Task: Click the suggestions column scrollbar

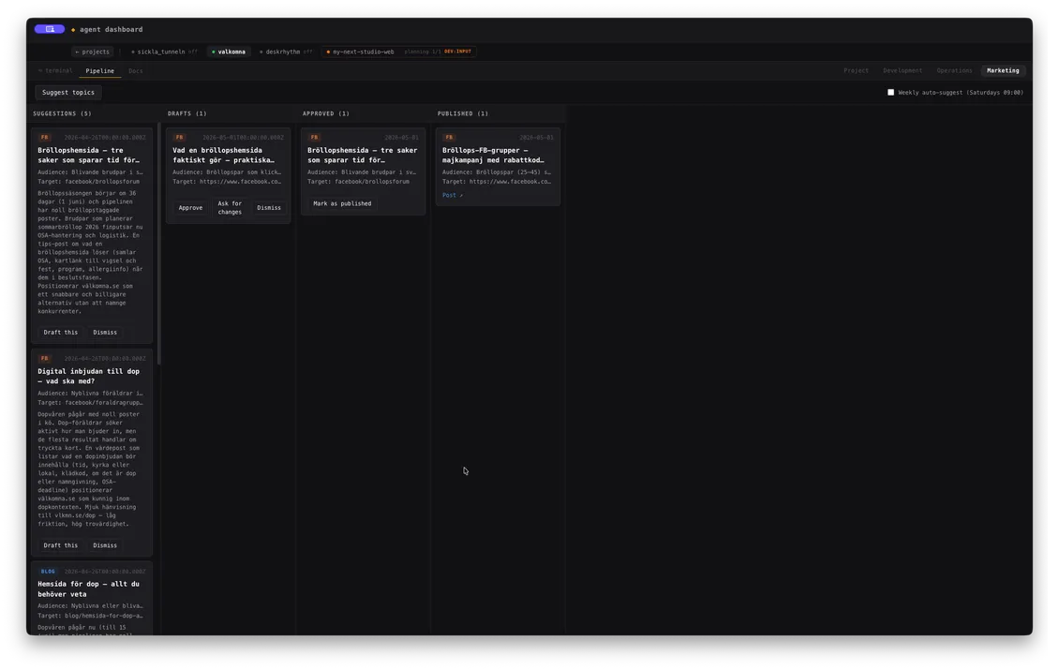Action: (x=159, y=243)
